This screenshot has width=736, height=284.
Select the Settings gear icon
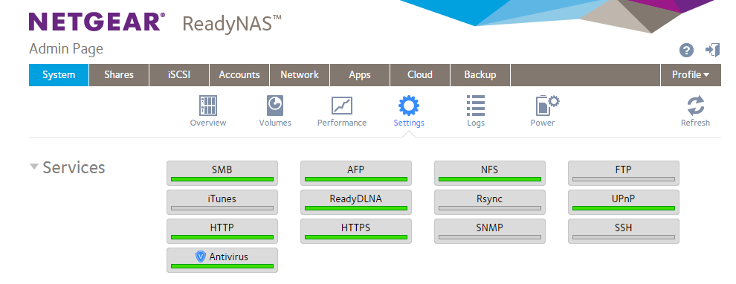[x=409, y=106]
